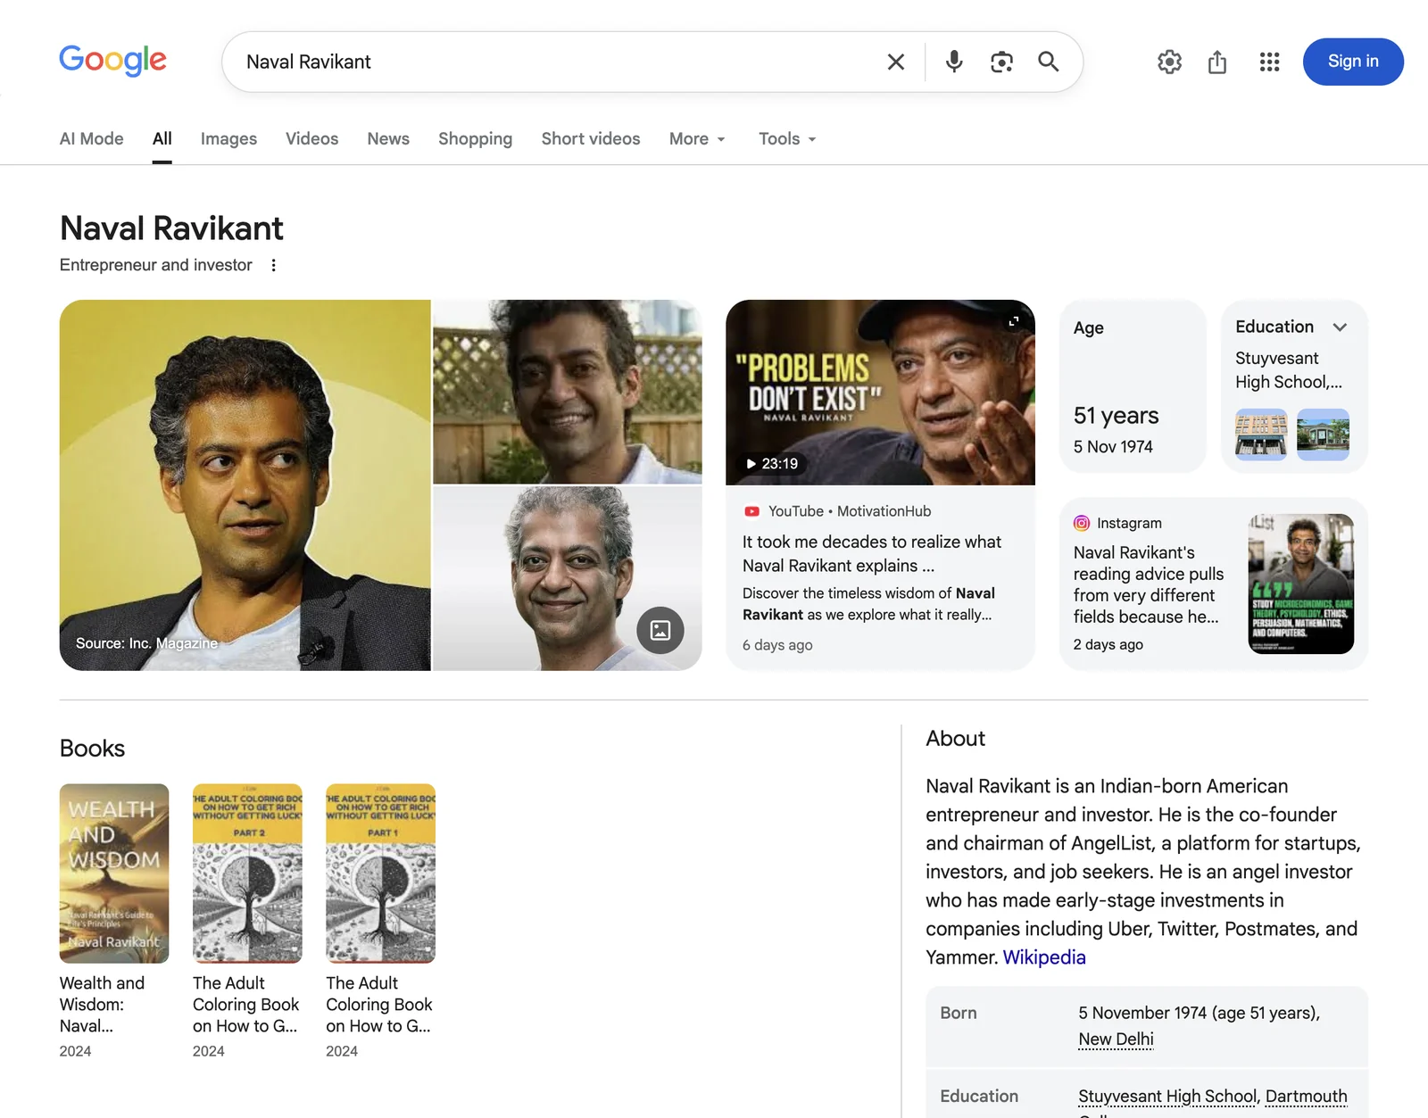Open the Shopping tab
Image resolution: width=1428 pixels, height=1118 pixels.
[x=476, y=138]
